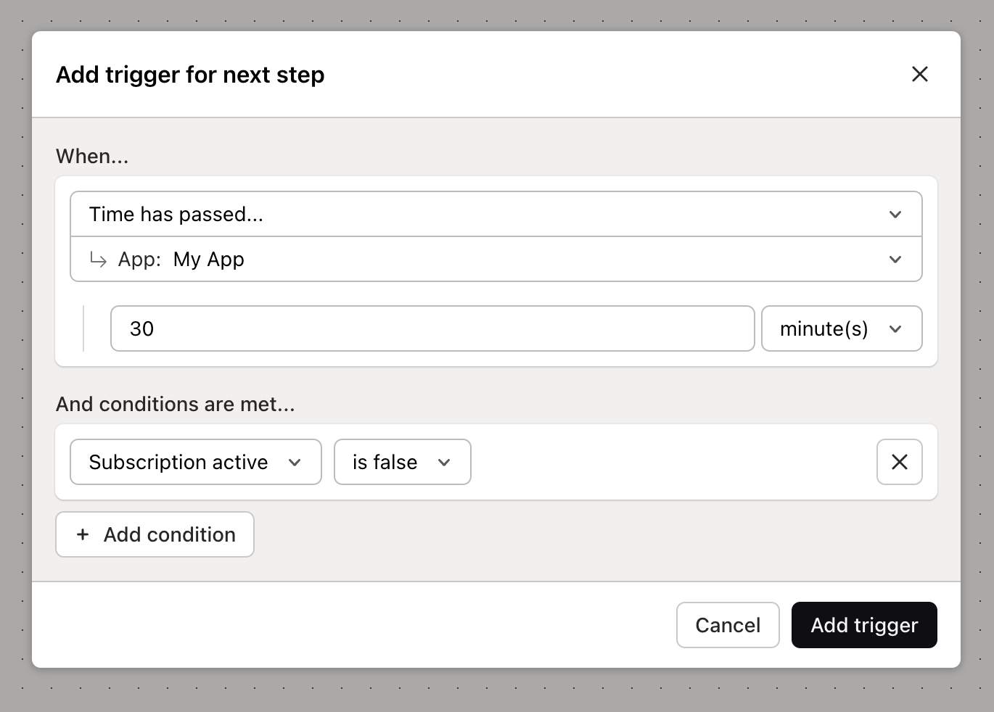Click the When... section label
Image resolution: width=994 pixels, height=712 pixels.
[92, 156]
